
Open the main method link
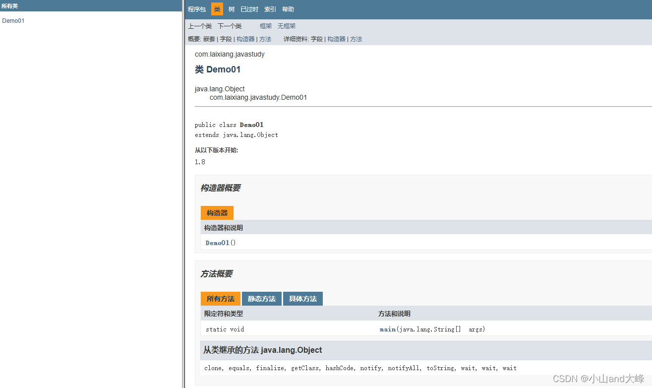[388, 329]
